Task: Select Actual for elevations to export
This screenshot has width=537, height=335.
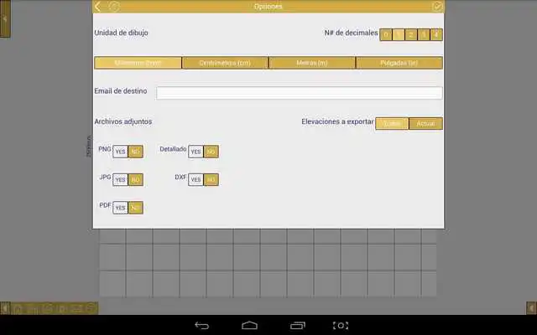Action: pyautogui.click(x=425, y=124)
